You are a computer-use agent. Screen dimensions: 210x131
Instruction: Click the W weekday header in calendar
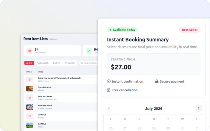(x=182, y=119)
